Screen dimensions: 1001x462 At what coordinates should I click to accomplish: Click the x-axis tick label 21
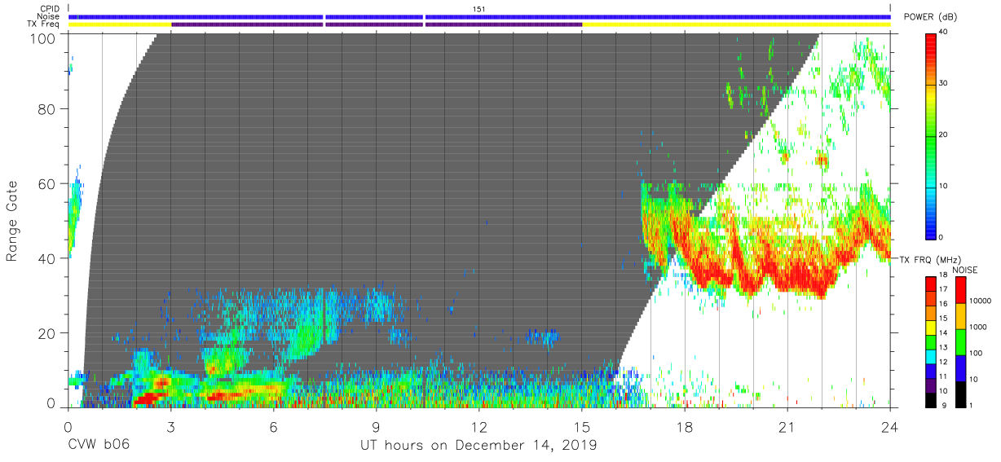pyautogui.click(x=787, y=426)
